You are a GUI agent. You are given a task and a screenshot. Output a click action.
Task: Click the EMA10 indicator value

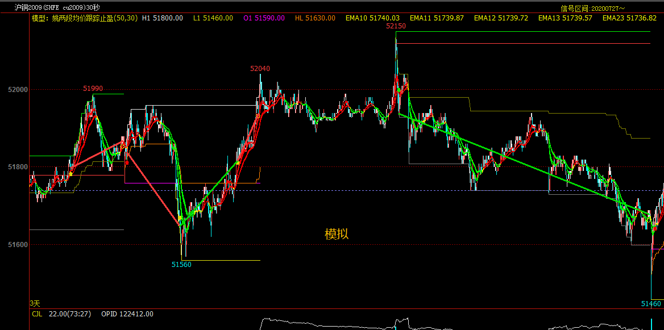coord(372,18)
